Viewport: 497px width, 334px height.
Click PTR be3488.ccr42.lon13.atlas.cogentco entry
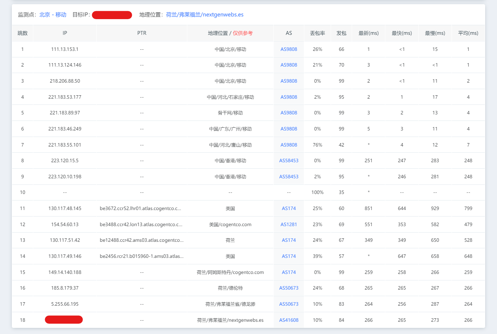(141, 225)
